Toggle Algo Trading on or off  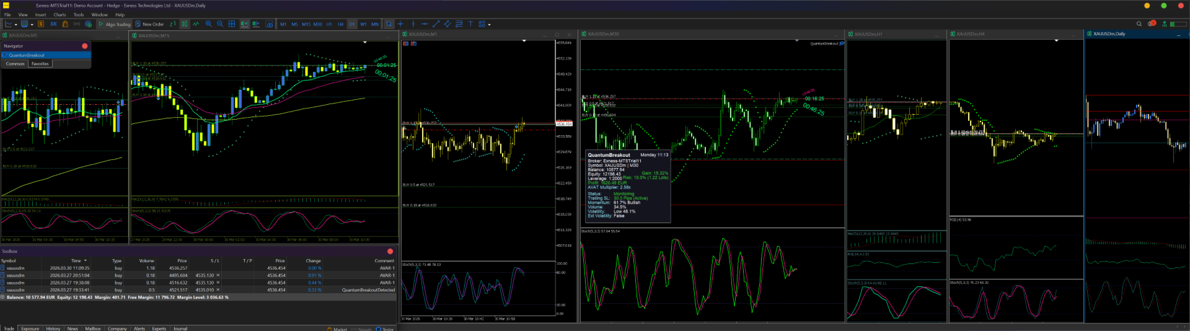[114, 24]
